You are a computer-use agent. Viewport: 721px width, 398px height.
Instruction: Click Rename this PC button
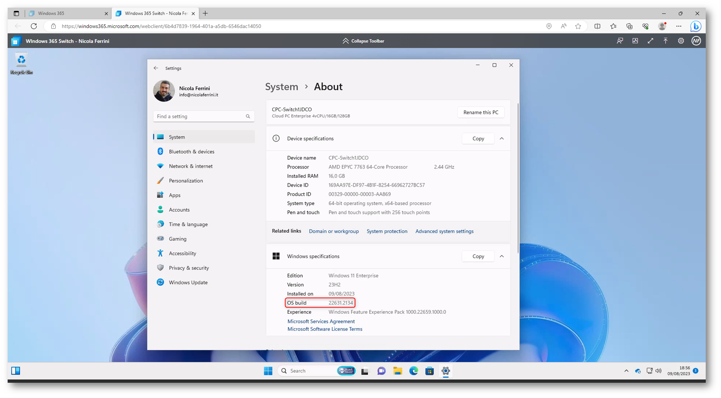pyautogui.click(x=480, y=112)
